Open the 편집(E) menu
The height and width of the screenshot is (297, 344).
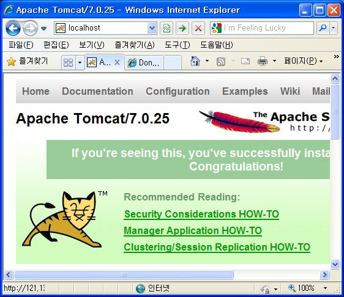click(x=56, y=45)
